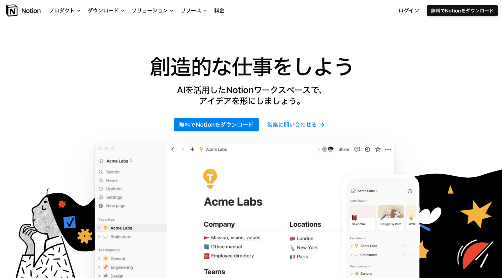
Task: Open Acme Labs workspace switcher in mobile preview
Action: click(x=364, y=191)
